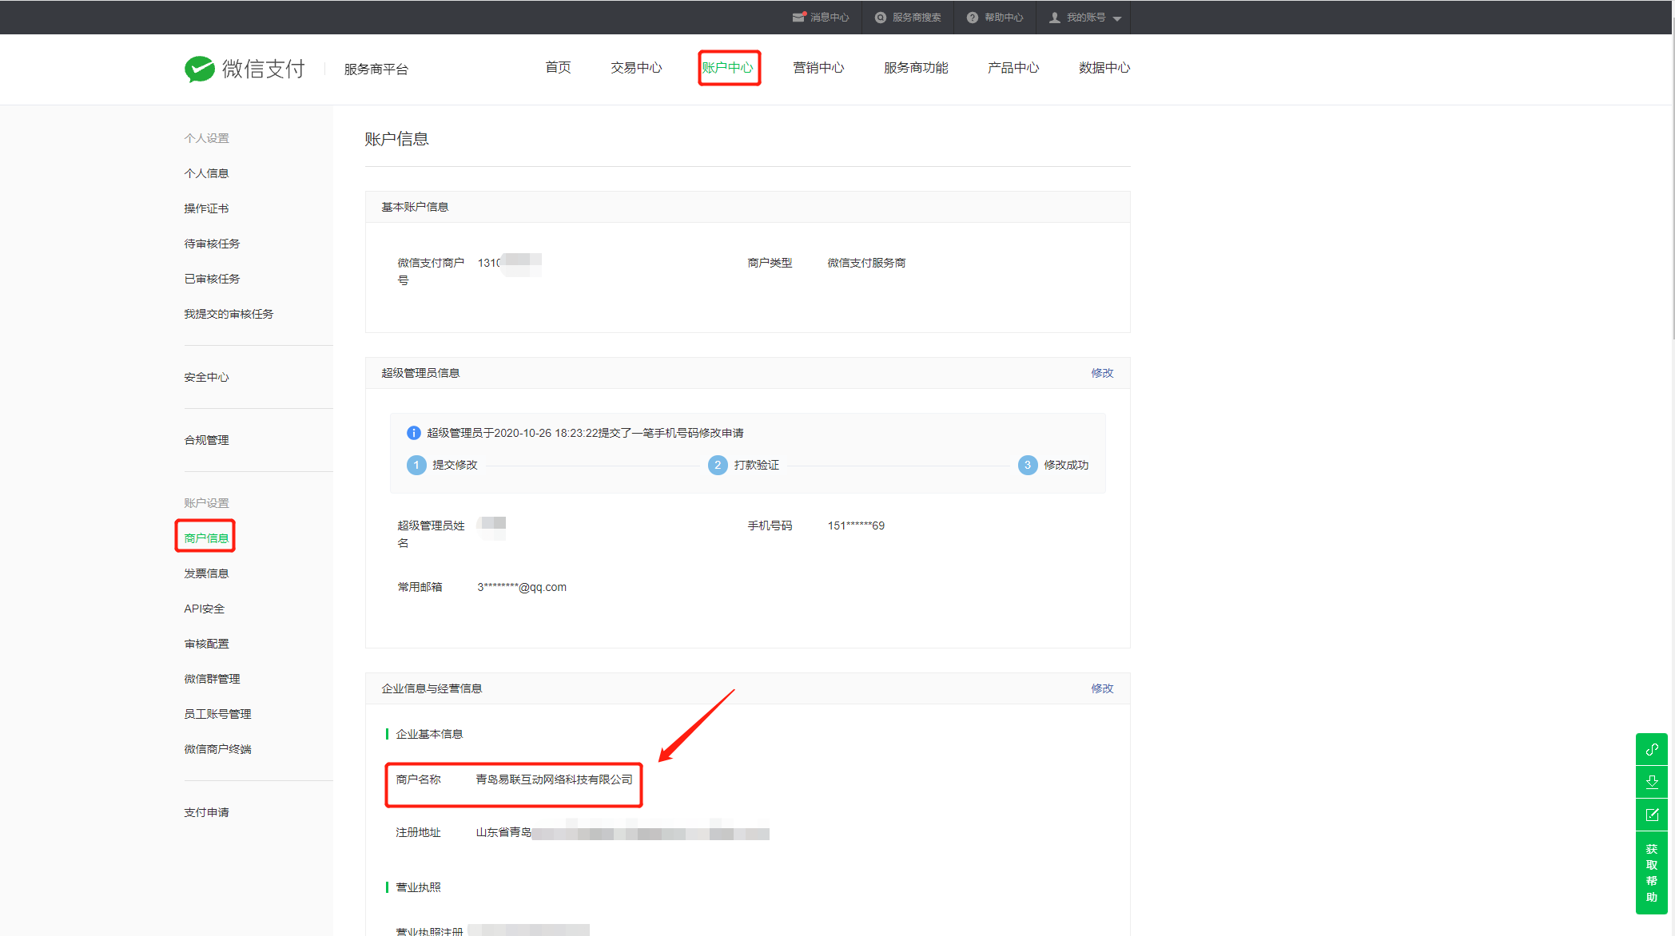Open 发票信息 in the sidebar
Image resolution: width=1675 pixels, height=936 pixels.
click(206, 573)
